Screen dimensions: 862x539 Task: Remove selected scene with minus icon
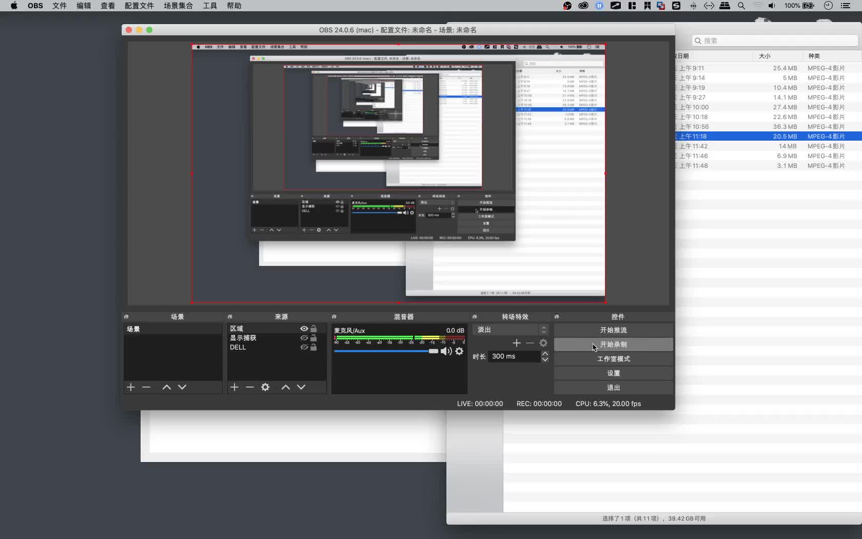[146, 387]
